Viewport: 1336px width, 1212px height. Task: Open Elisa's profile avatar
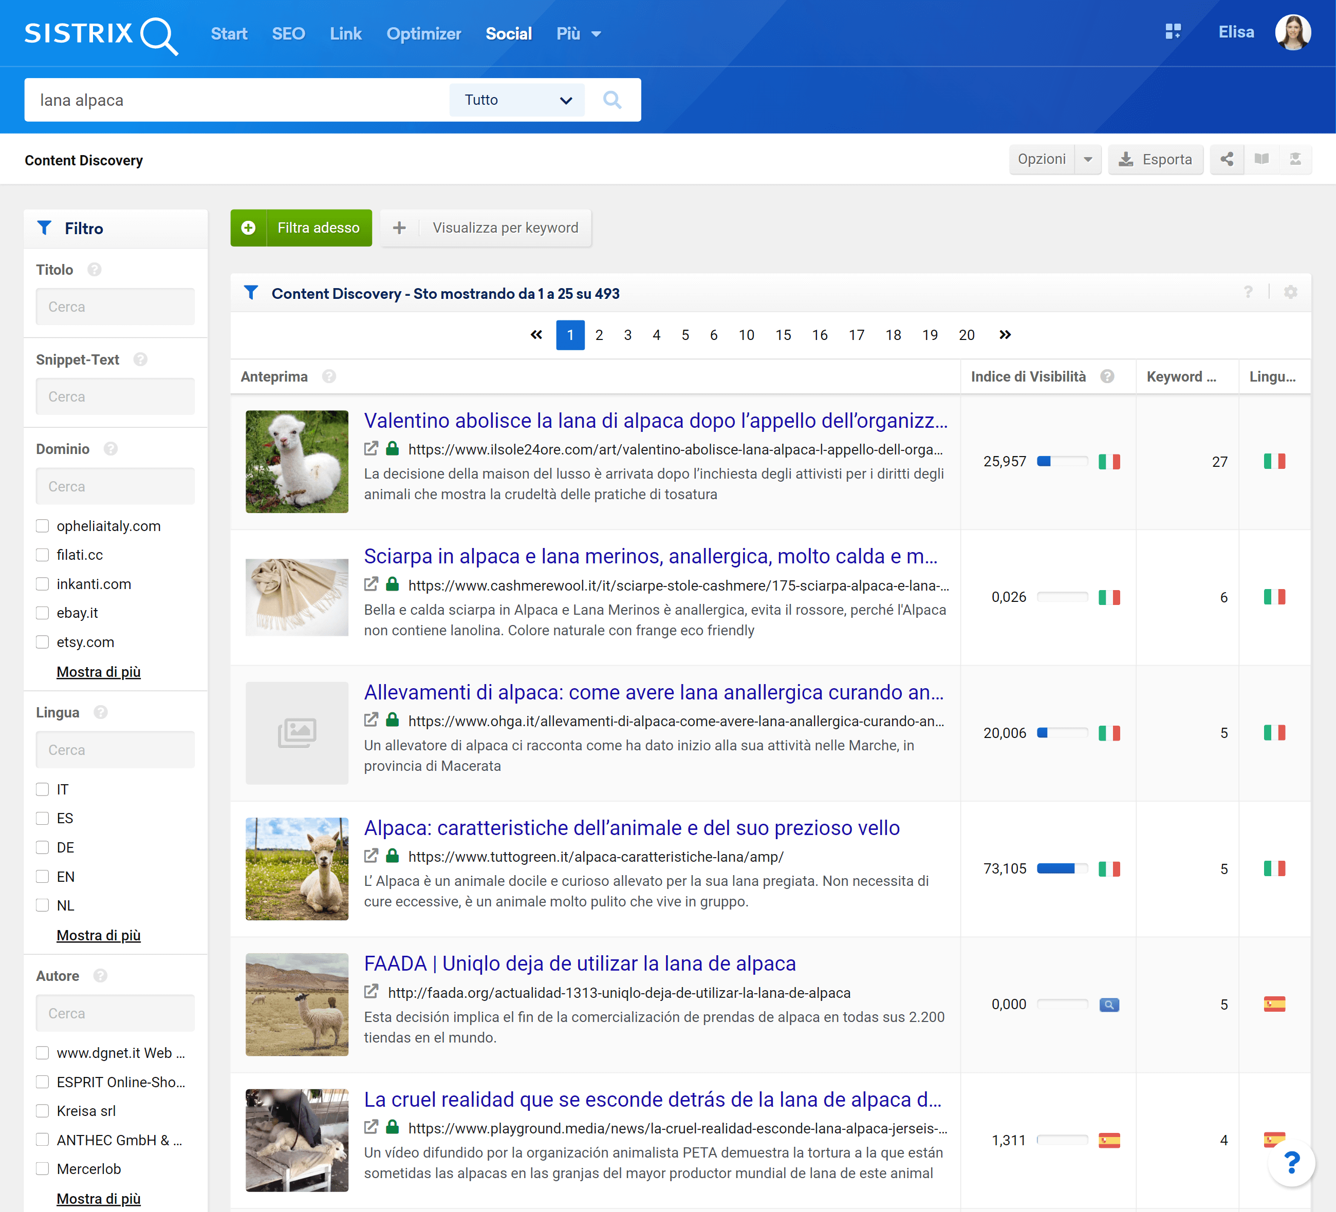[1293, 32]
